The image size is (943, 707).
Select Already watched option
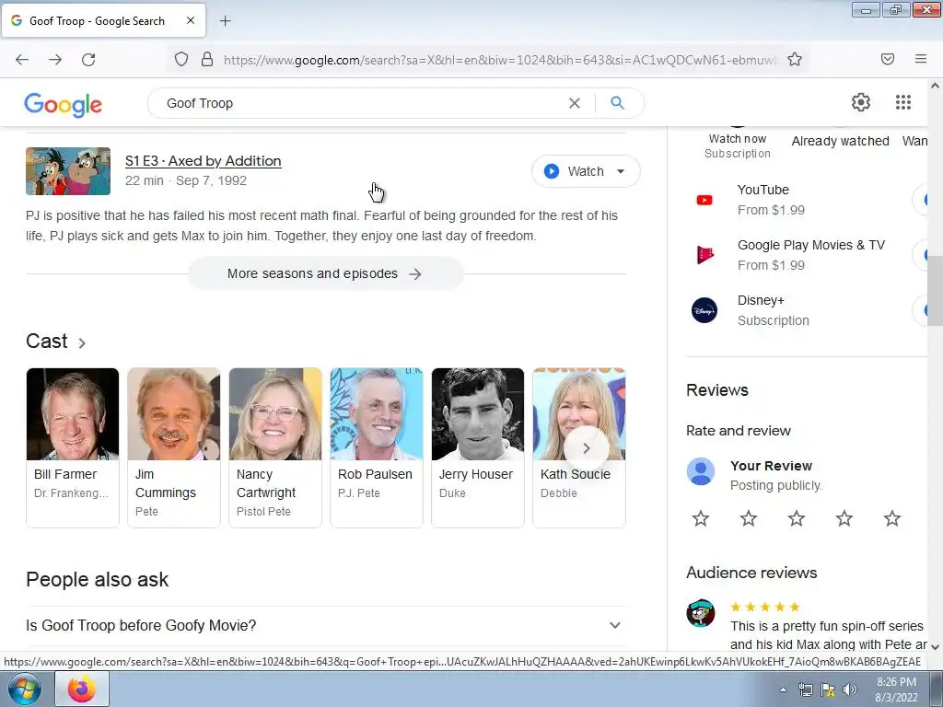840,141
